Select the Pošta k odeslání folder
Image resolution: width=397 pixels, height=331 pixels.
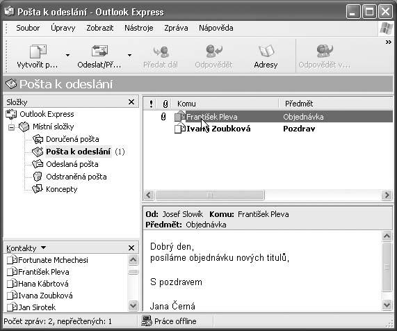coord(79,152)
